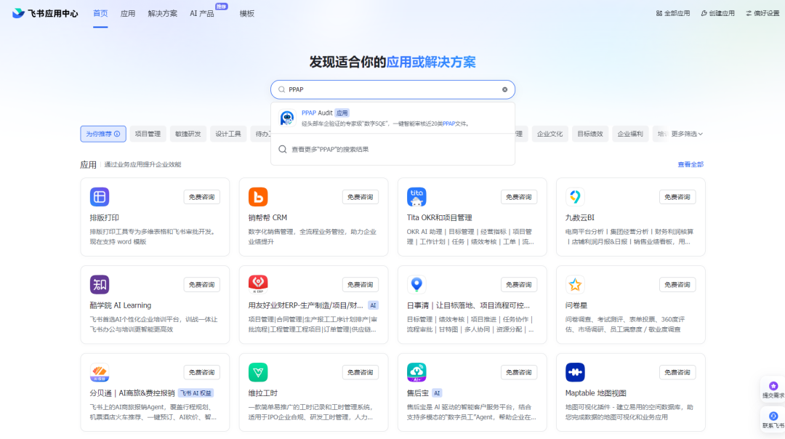Screen dimensions: 785x439
Task: Click 免费咨询 on Tita OKR card
Action: (x=519, y=197)
